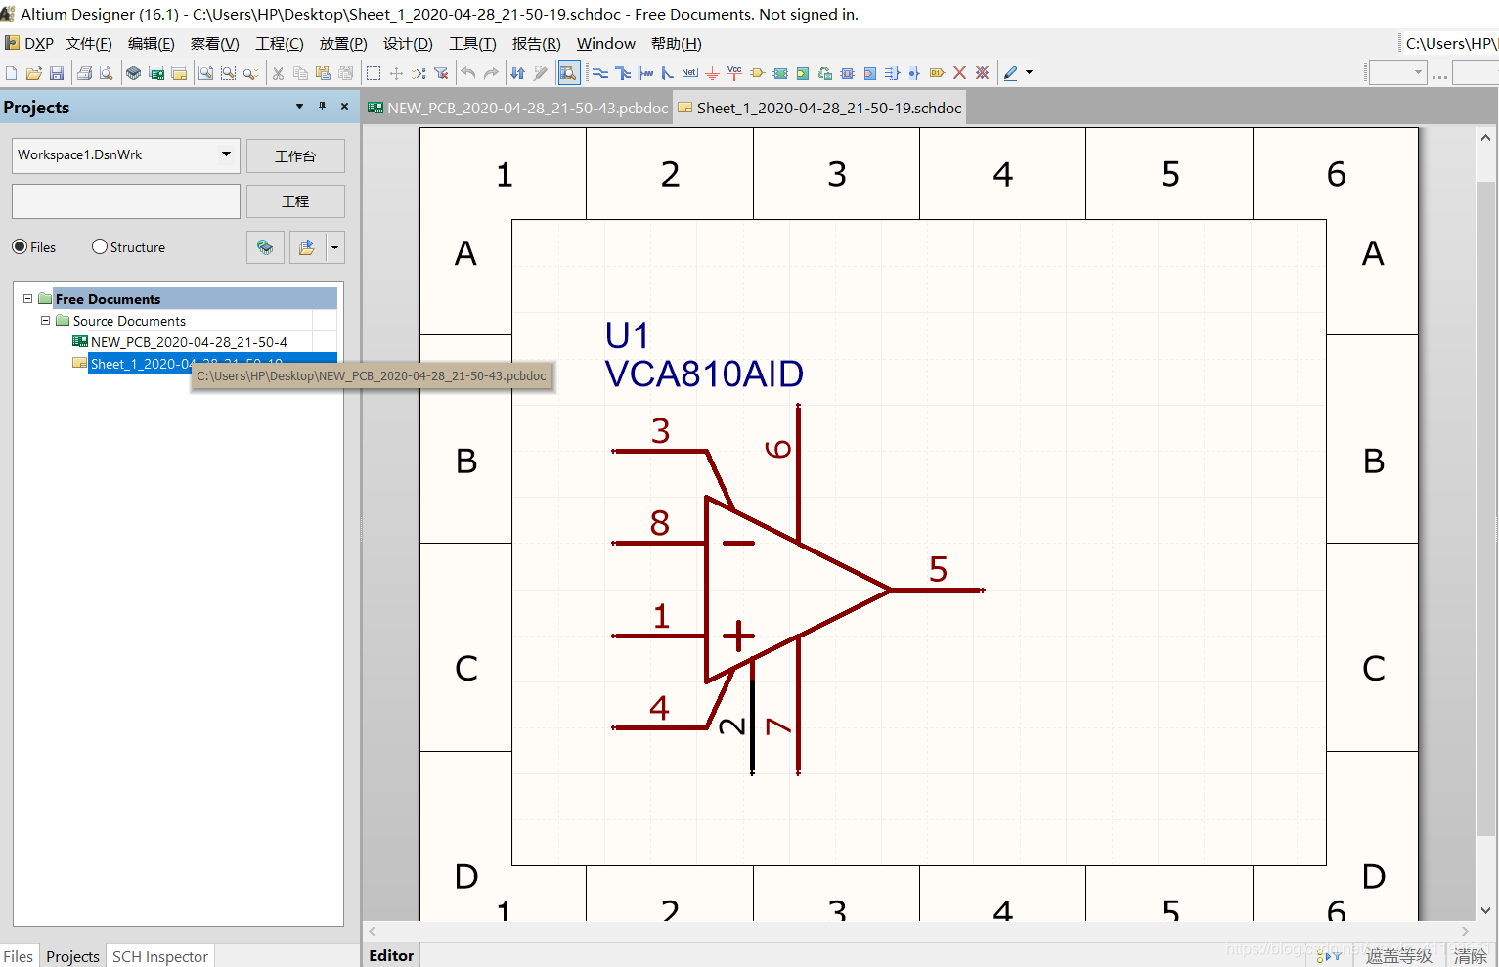Viewport: 1499px width, 967px height.
Task: Click the Fit Document zoom icon
Action: 205,73
